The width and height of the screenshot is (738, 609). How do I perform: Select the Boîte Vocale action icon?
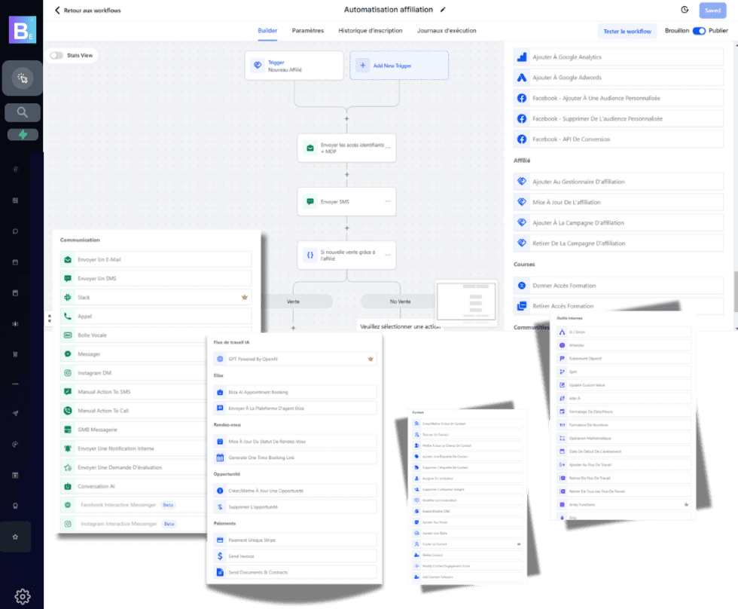click(x=68, y=335)
